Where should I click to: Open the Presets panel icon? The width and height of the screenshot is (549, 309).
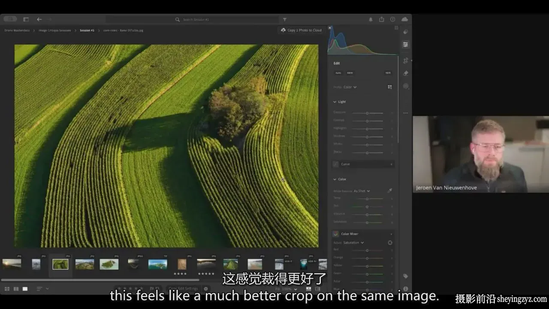click(405, 32)
